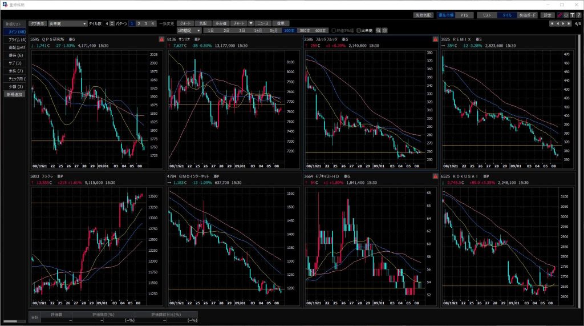Enable the 出来高 volume checkbox

[x=358, y=30]
